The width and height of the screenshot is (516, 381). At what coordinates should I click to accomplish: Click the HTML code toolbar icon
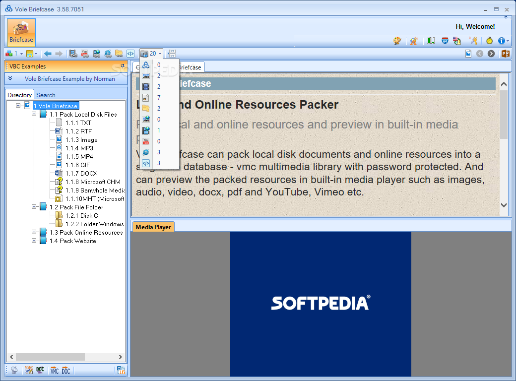[130, 53]
